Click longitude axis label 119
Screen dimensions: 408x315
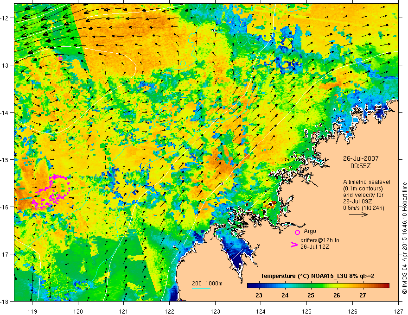click(x=32, y=311)
